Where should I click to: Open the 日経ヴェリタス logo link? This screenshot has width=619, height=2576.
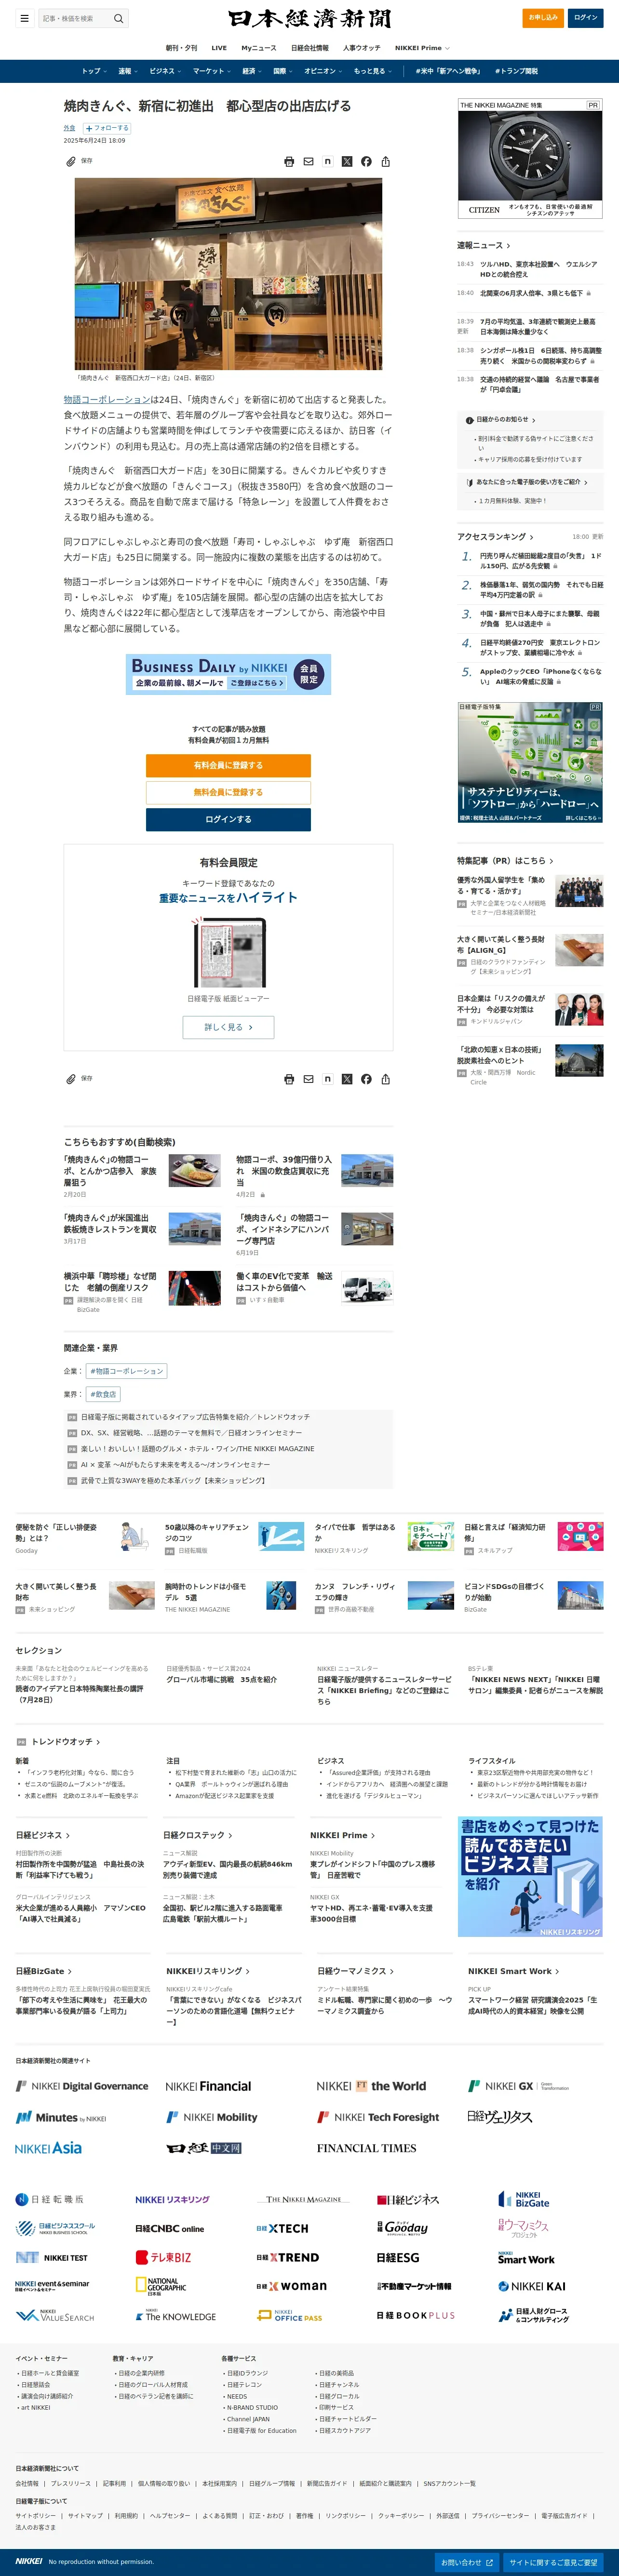[500, 2117]
